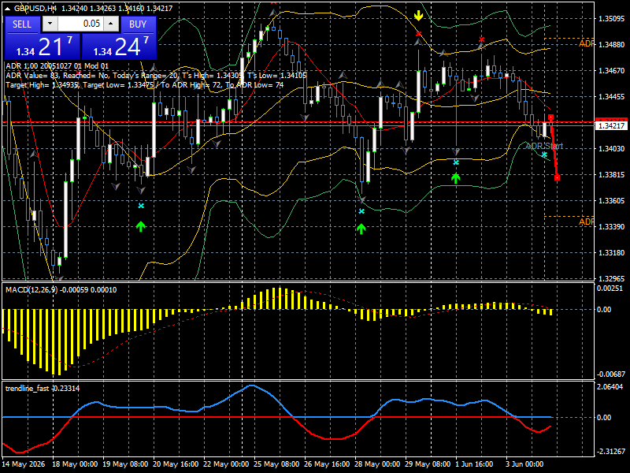630x473 pixels.
Task: Click red cross near 1.34880 upper band
Action: (x=482, y=39)
